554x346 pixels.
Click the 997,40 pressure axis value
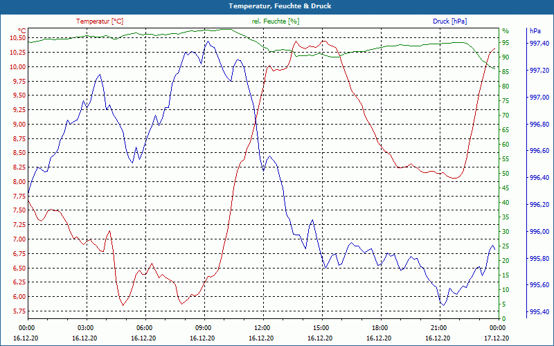pos(539,44)
